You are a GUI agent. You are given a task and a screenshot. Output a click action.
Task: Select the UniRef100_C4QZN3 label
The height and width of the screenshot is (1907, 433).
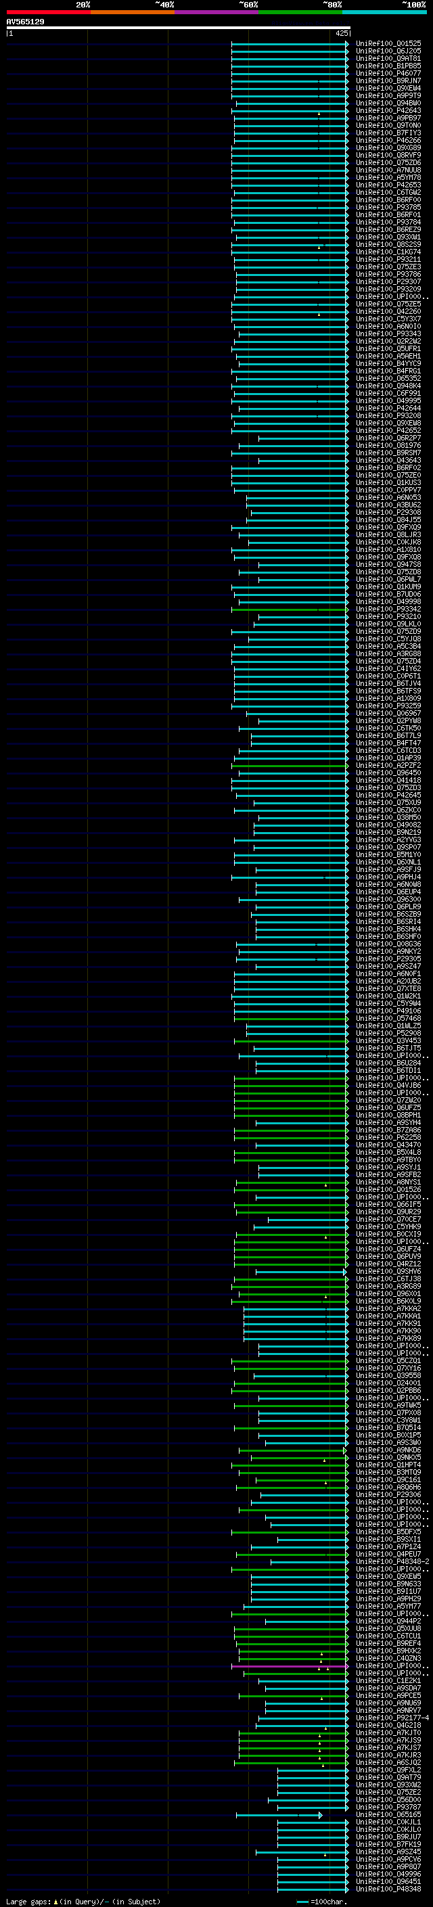point(388,1659)
